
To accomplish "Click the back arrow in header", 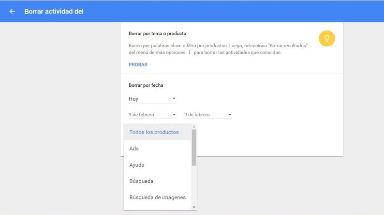I will [12, 12].
